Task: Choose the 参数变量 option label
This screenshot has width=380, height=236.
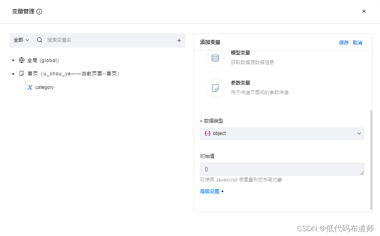Action: [x=241, y=83]
